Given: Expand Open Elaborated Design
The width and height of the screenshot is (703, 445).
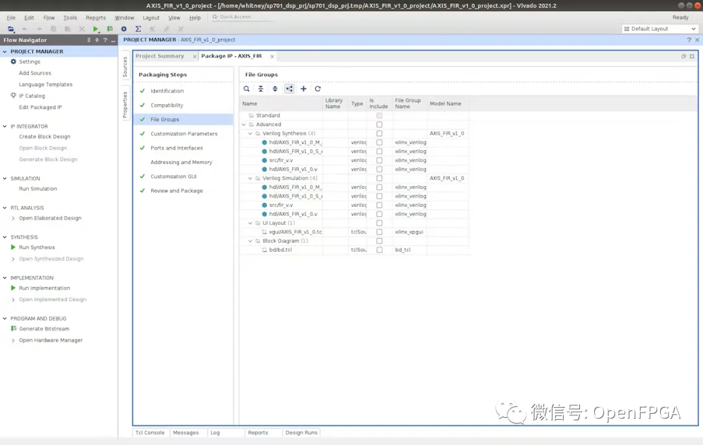Looking at the screenshot, I should (13, 218).
